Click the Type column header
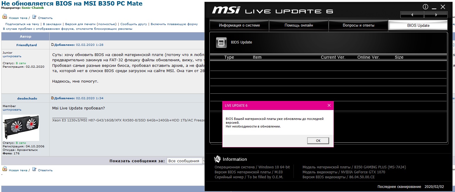The height and width of the screenshot is (192, 455). [x=229, y=57]
